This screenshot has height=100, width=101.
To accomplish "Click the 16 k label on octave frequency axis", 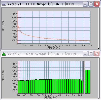I will (80, 95).
